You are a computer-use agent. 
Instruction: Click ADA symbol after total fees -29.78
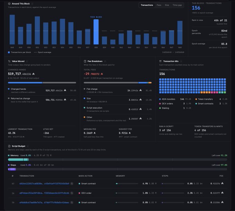(x=102, y=74)
